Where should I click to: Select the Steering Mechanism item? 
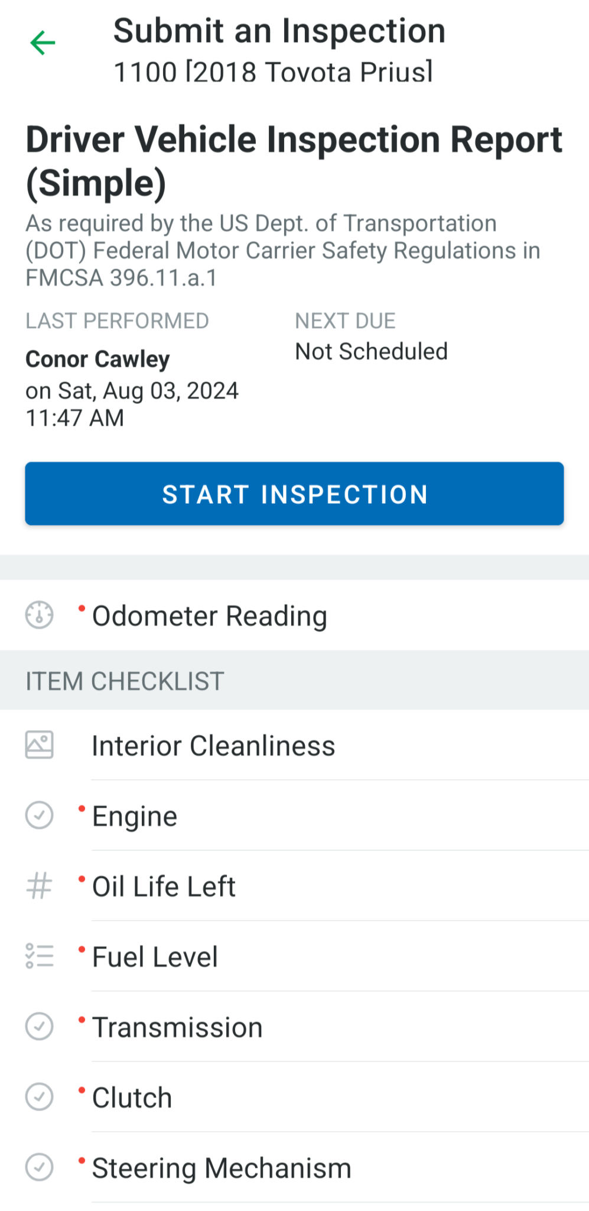click(x=220, y=1167)
